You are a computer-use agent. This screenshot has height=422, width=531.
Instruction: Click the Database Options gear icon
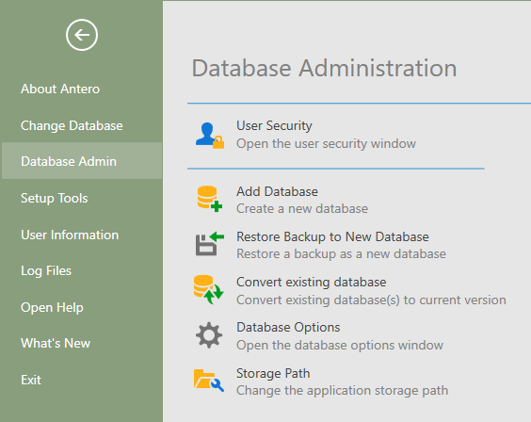pos(209,335)
